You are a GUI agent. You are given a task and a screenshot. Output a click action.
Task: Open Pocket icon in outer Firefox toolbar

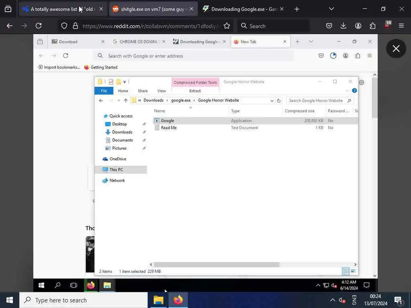point(329,26)
